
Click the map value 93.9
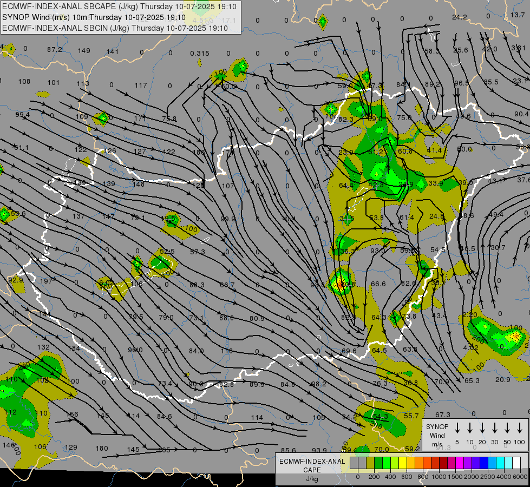coord(319,450)
